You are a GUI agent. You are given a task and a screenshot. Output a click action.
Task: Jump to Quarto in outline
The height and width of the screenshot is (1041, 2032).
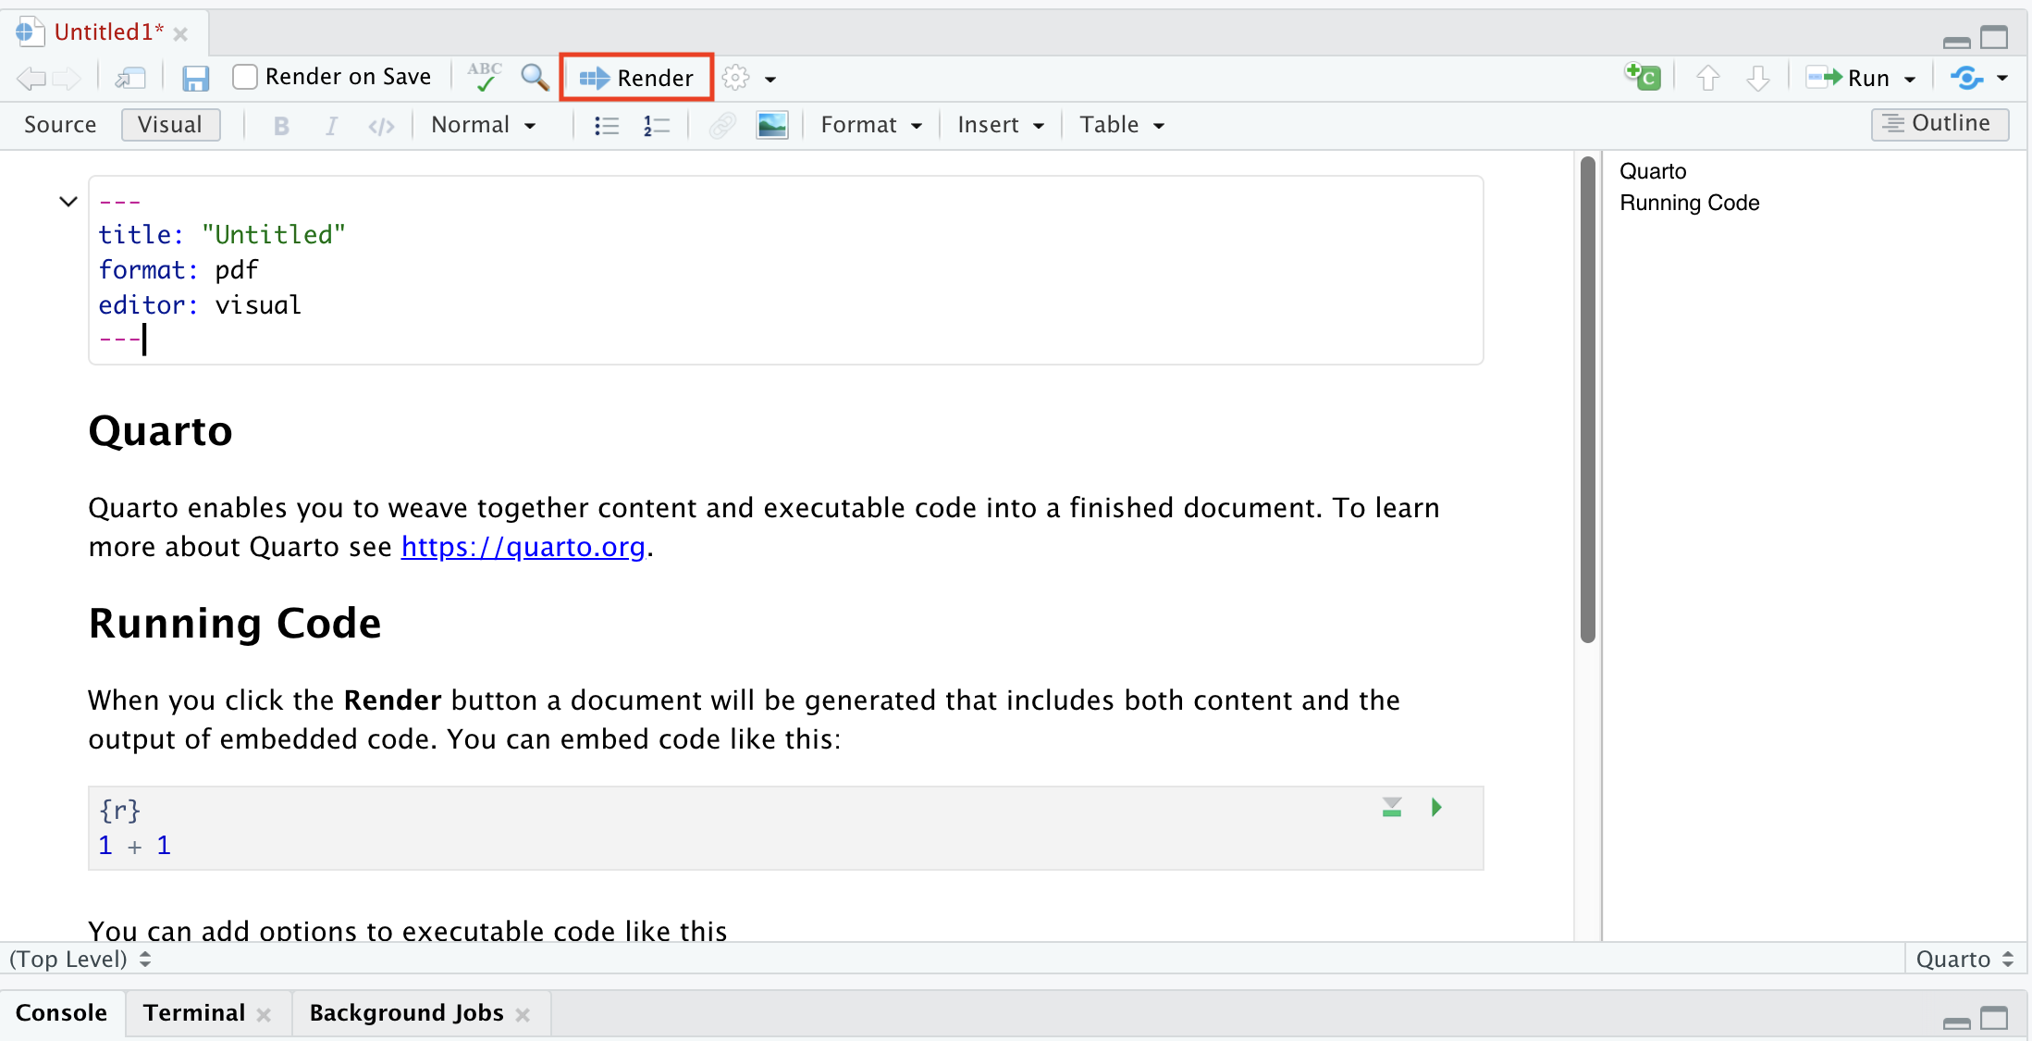pyautogui.click(x=1653, y=172)
